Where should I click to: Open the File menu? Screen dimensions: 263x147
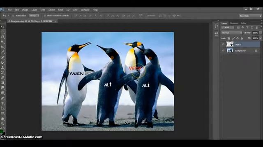click(9, 10)
